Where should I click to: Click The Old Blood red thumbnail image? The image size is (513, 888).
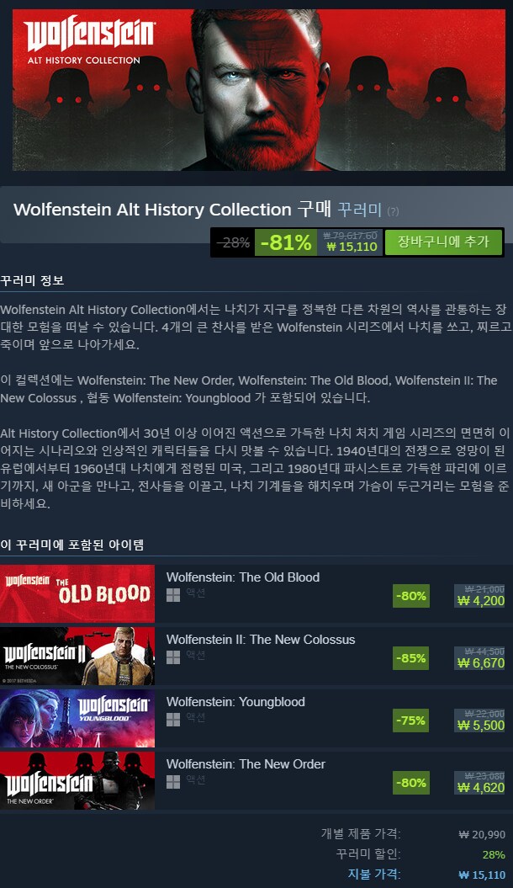[77, 593]
